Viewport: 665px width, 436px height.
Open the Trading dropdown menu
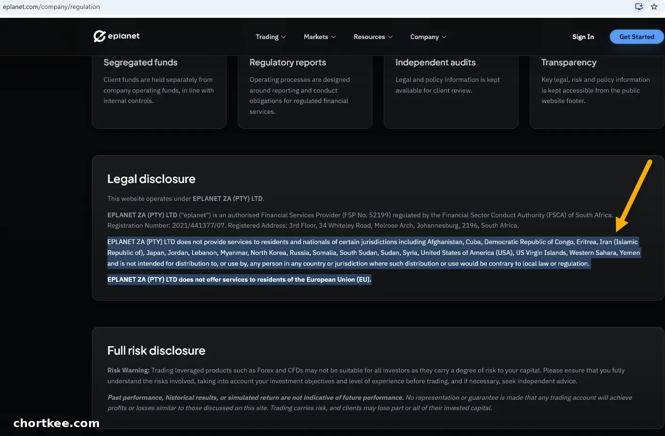click(x=271, y=37)
